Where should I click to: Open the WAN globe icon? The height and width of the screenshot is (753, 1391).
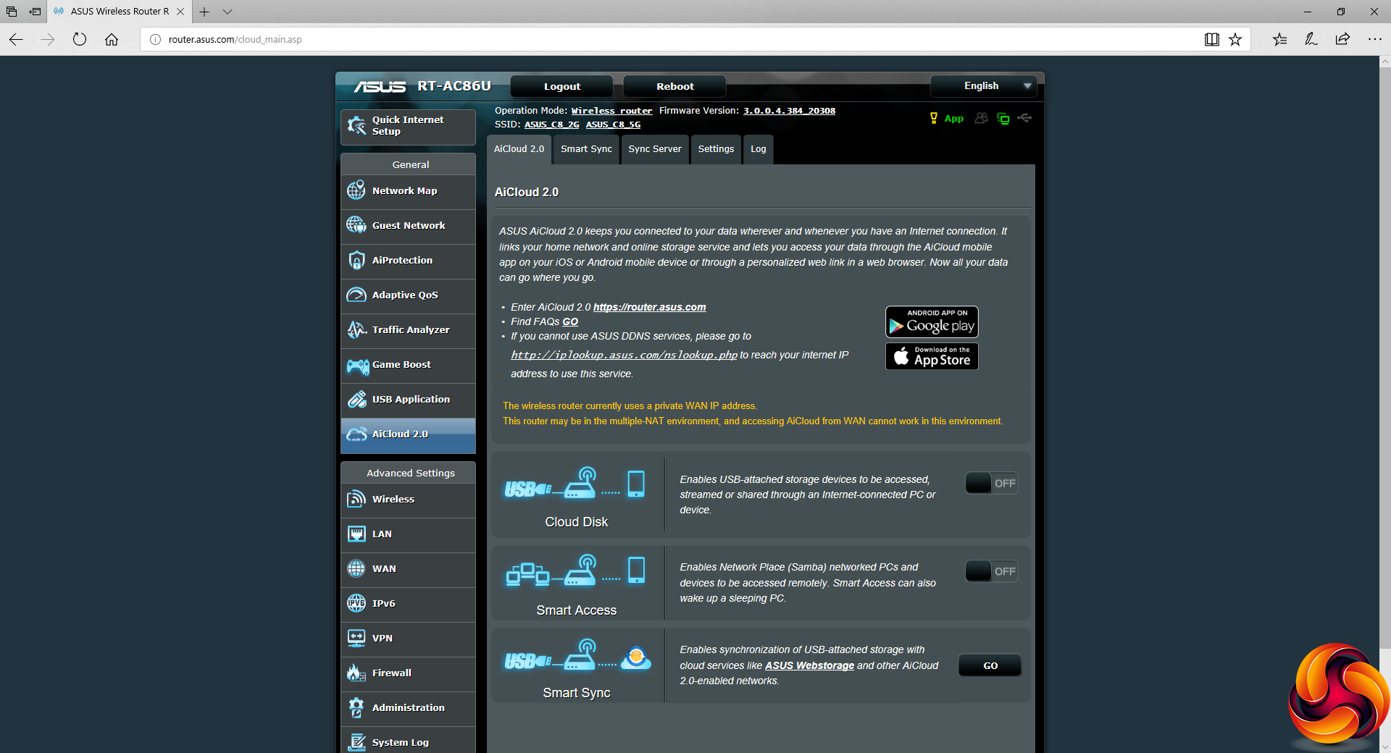pyautogui.click(x=356, y=568)
